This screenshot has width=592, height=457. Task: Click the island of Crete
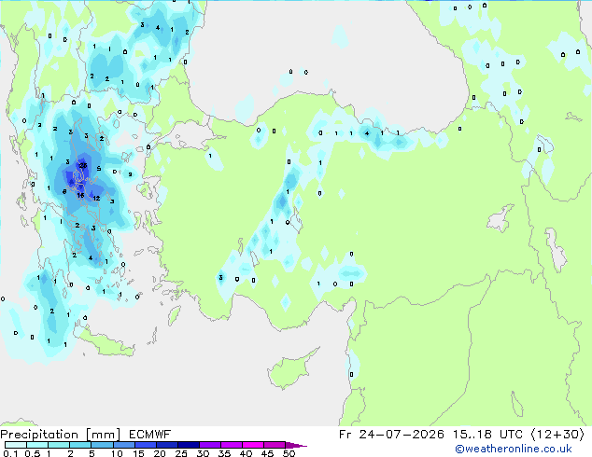click(105, 343)
